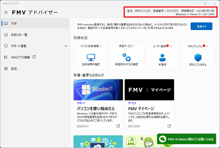This screenshot has width=220, height=148.
Task: Click the パソコンを使い始めたら article title
Action: pyautogui.click(x=96, y=108)
